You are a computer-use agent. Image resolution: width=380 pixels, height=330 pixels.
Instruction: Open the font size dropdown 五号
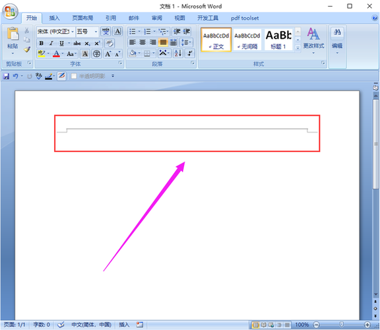[87, 32]
